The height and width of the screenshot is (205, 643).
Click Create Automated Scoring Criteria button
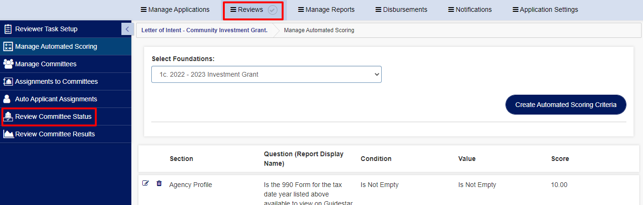point(566,105)
